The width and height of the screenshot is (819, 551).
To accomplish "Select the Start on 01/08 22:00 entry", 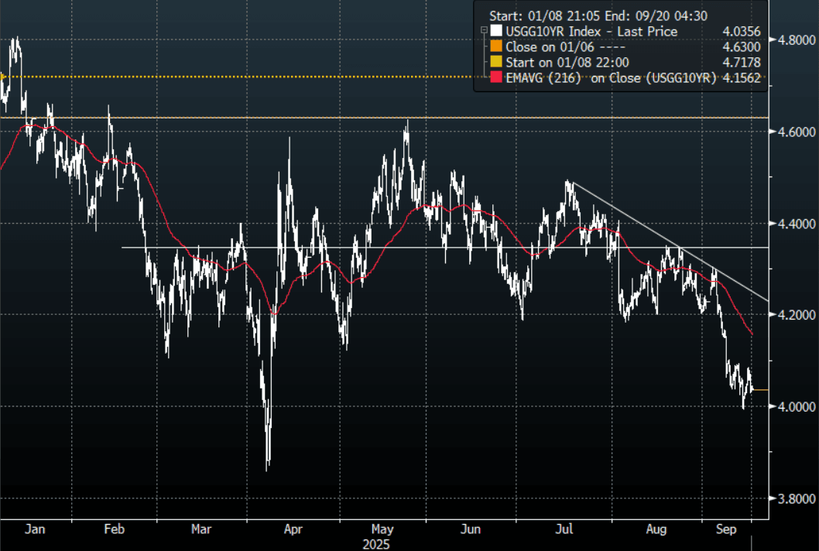I will coord(567,61).
